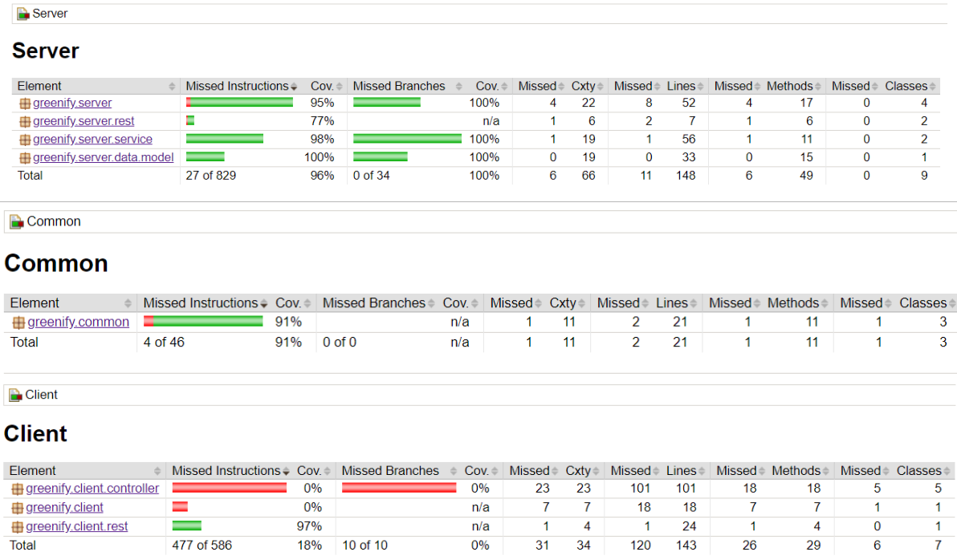Click the Server report icon in breadcrumb

click(x=23, y=14)
